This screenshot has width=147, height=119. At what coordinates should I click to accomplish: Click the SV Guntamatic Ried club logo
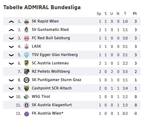(27, 30)
